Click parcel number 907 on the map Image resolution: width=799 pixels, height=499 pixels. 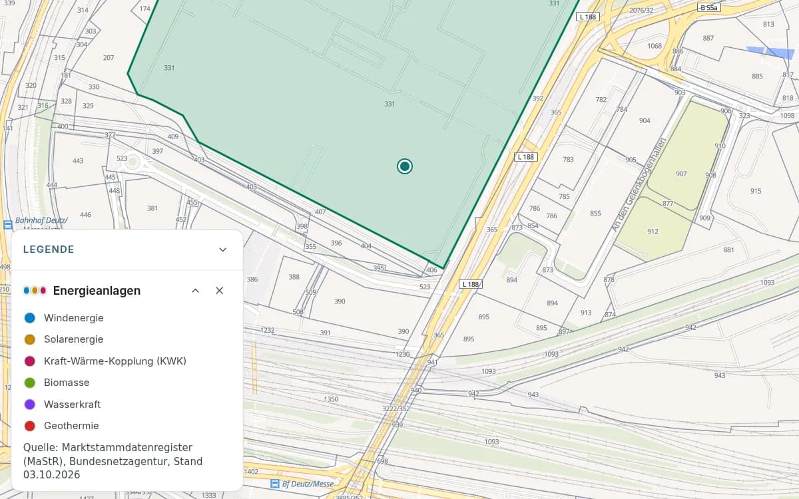click(x=681, y=174)
